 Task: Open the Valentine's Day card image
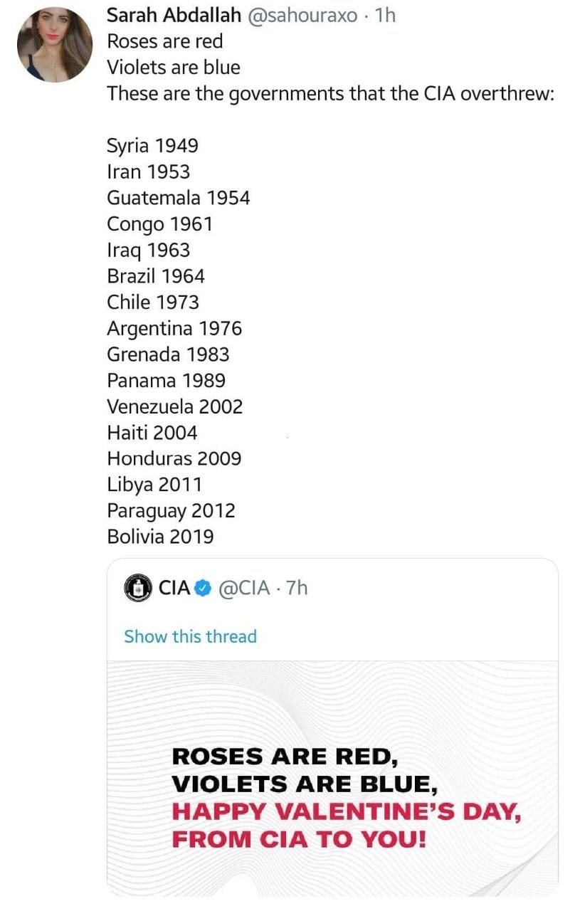tap(332, 776)
